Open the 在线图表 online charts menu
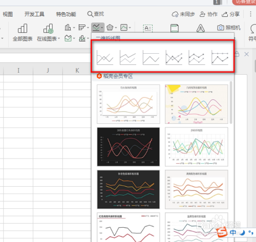Viewport: 256px width, 242px height. click(x=48, y=33)
